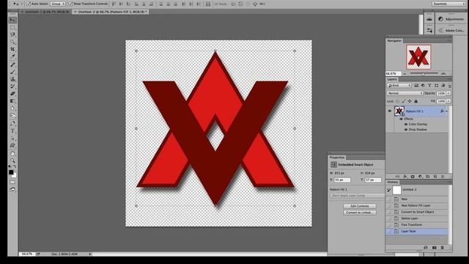Viewport: 469px width, 264px height.
Task: Open the Normal blend mode dropdown
Action: point(405,93)
